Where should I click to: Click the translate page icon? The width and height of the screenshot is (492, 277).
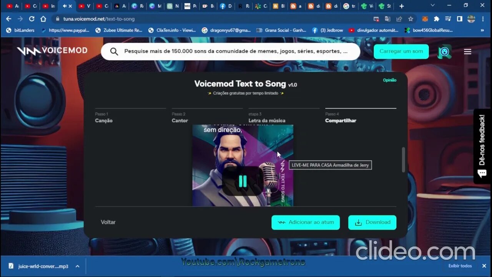pos(387,19)
